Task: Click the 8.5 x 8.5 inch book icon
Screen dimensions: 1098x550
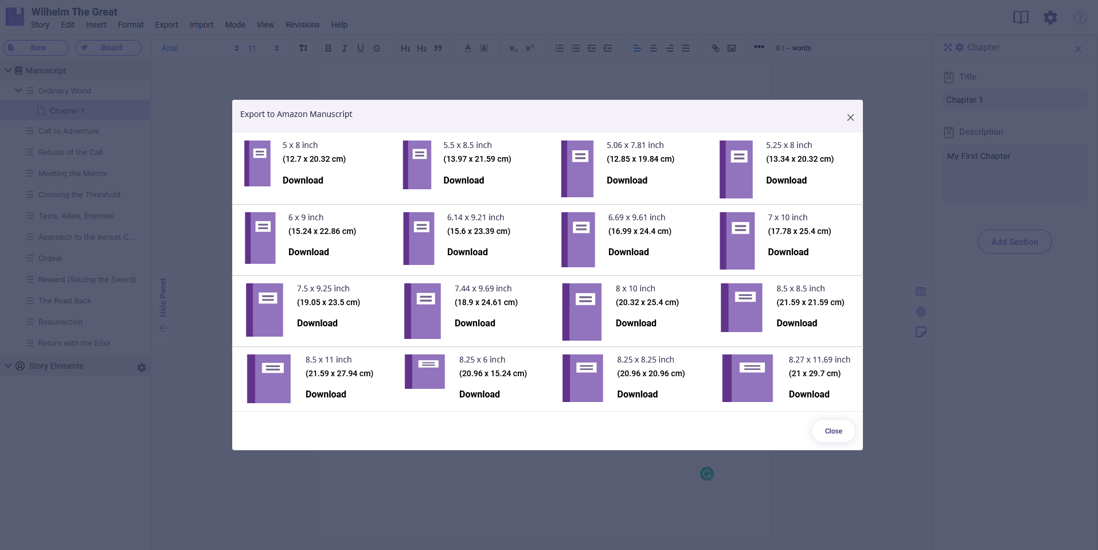Action: click(x=741, y=307)
